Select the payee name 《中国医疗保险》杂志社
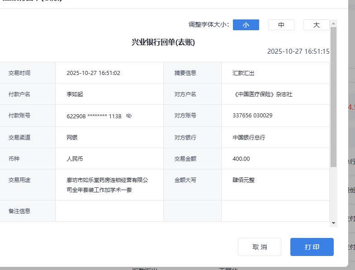The width and height of the screenshot is (355, 270). (262, 94)
